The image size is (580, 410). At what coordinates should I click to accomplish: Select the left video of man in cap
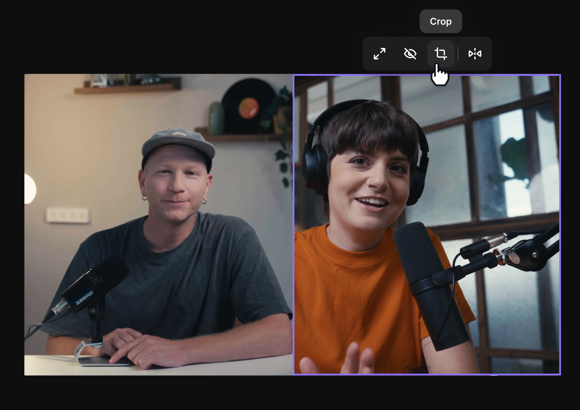pyautogui.click(x=158, y=225)
